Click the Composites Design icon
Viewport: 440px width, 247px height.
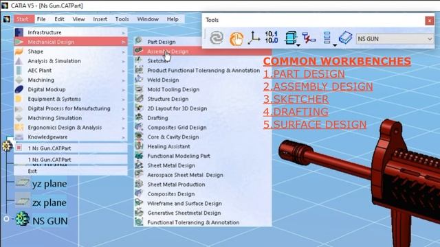(139, 193)
